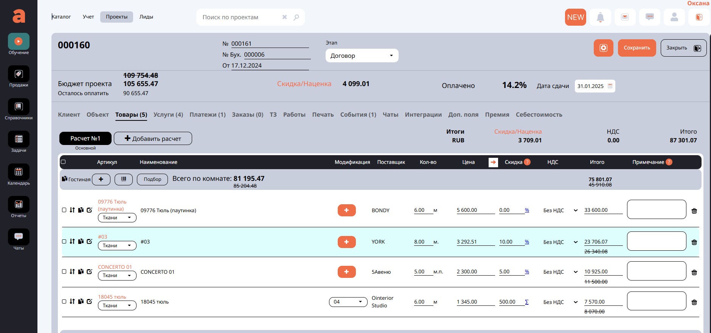
Task: Open the Календарь sidebar icon
Action: 19,172
